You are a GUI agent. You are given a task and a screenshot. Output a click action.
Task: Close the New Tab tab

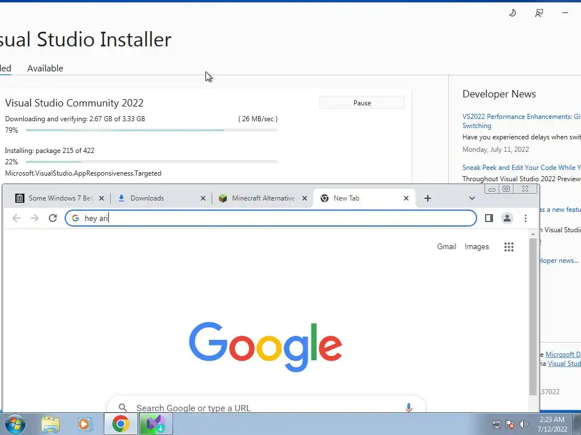click(406, 198)
